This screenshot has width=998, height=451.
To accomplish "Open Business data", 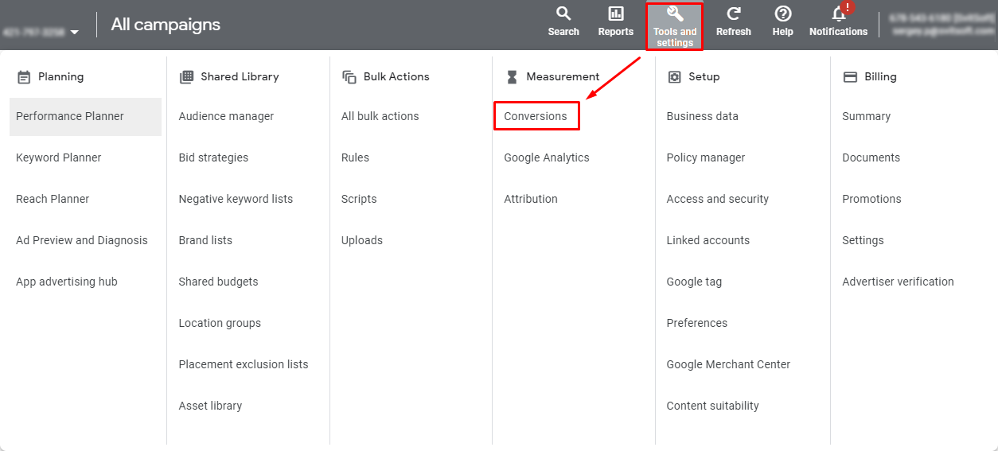I will coord(702,116).
